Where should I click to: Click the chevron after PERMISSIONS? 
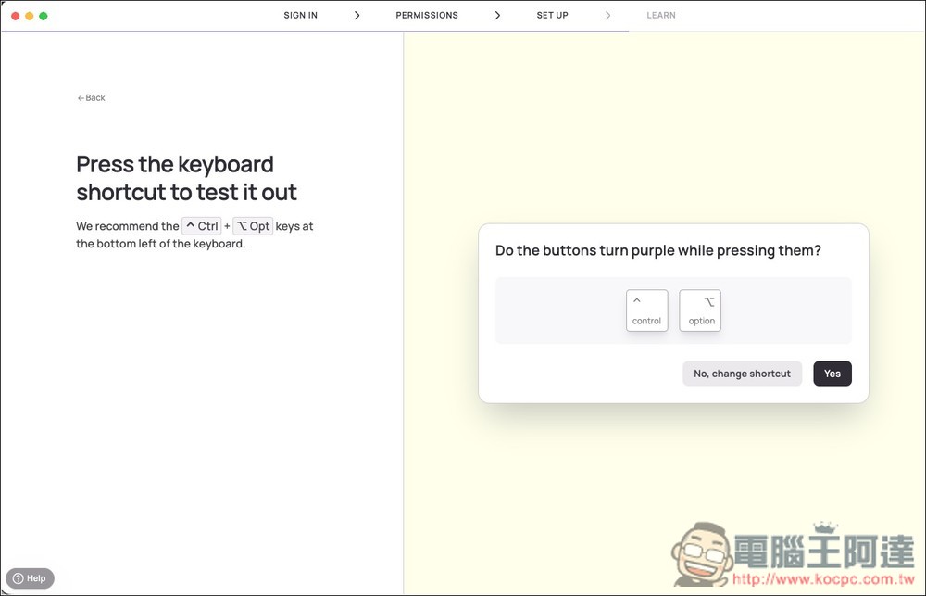tap(497, 16)
